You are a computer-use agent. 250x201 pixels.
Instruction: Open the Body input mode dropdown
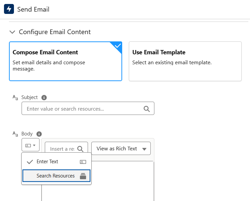tap(31, 145)
